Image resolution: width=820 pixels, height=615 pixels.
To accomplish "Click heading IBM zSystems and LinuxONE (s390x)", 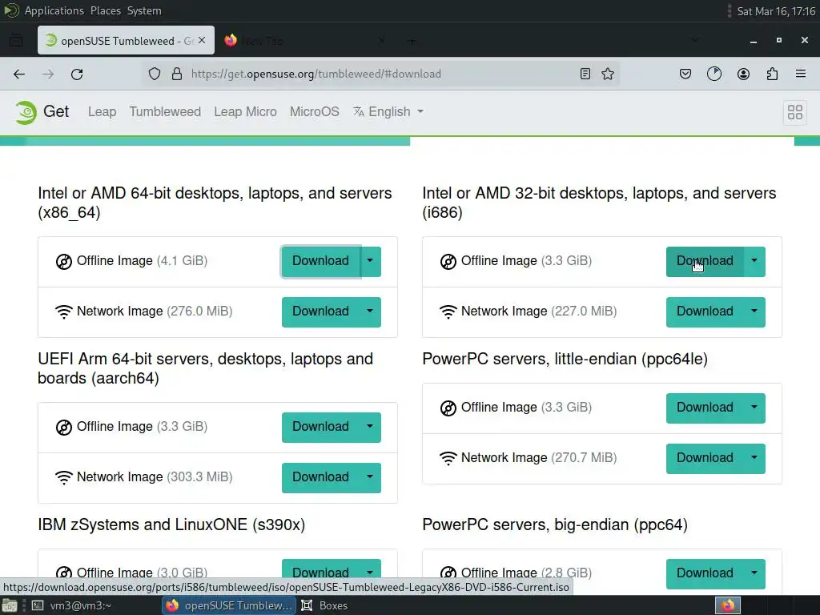I will [171, 525].
